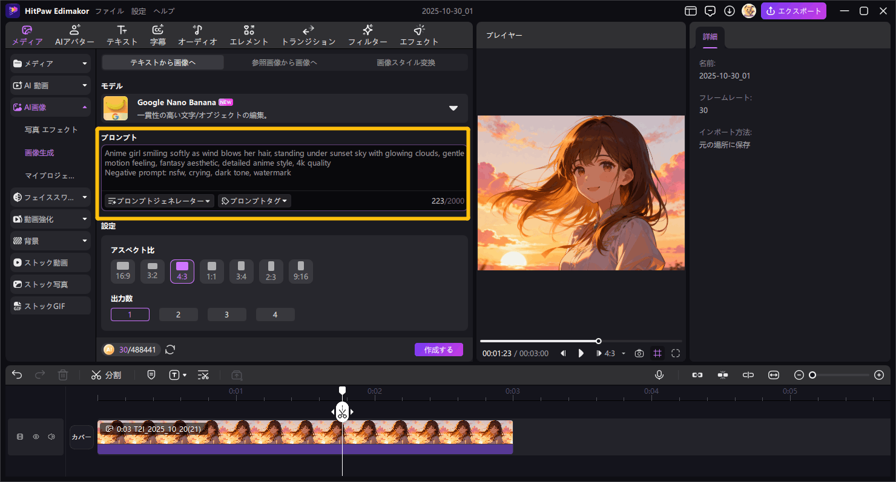
Task: Open the ファイル menu
Action: click(110, 11)
